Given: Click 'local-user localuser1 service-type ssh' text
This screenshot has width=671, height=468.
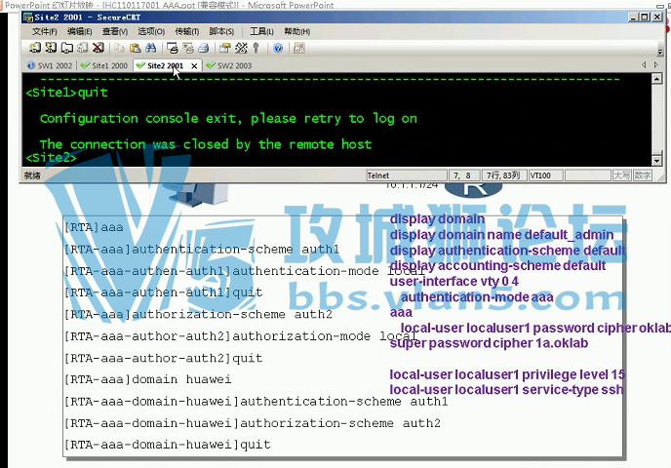Looking at the screenshot, I should 506,390.
